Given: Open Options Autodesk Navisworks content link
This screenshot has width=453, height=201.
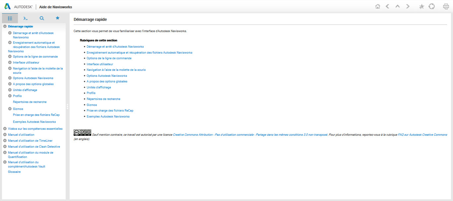Looking at the screenshot, I should click(x=107, y=76).
